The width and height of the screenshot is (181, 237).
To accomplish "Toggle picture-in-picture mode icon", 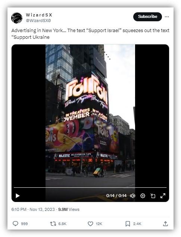I will coord(153,196).
